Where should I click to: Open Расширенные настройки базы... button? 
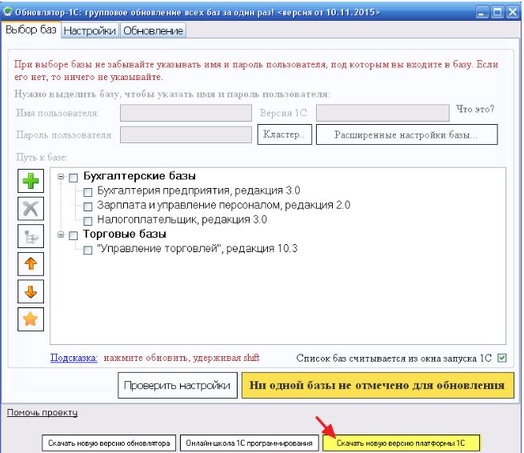[x=406, y=134]
